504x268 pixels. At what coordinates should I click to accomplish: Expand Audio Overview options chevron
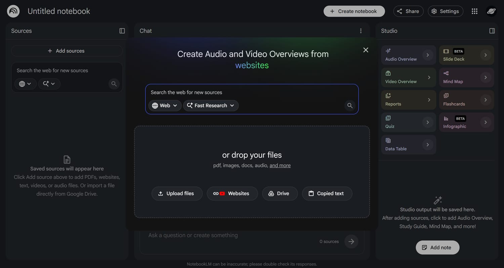428,55
